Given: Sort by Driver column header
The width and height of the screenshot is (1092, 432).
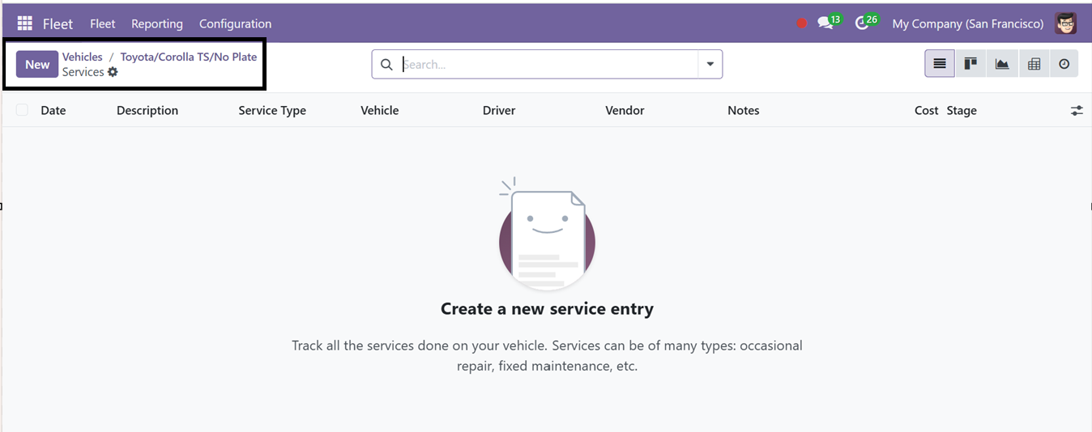Looking at the screenshot, I should (499, 110).
